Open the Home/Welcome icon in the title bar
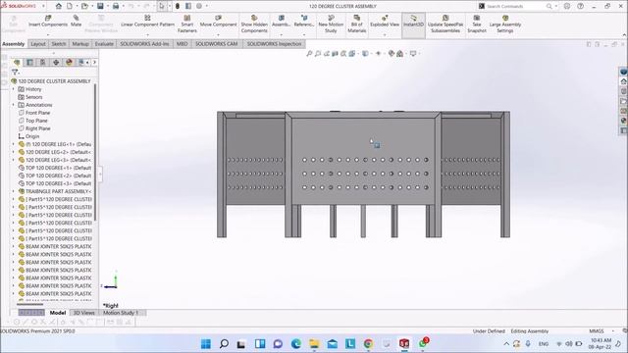 coord(59,6)
